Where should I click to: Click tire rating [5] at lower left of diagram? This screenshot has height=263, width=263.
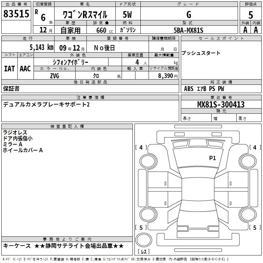coord(141,227)
